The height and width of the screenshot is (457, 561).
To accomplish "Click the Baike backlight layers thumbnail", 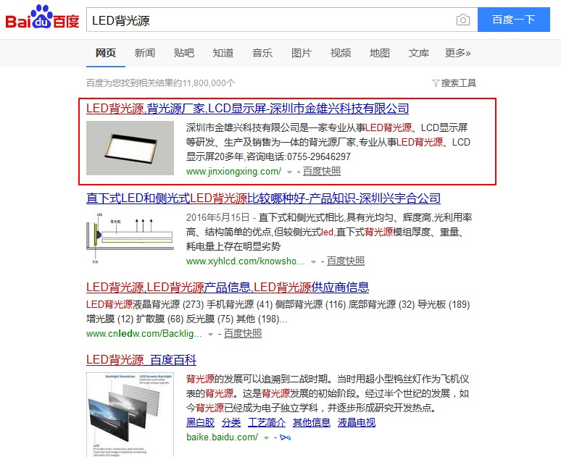I will [130, 415].
